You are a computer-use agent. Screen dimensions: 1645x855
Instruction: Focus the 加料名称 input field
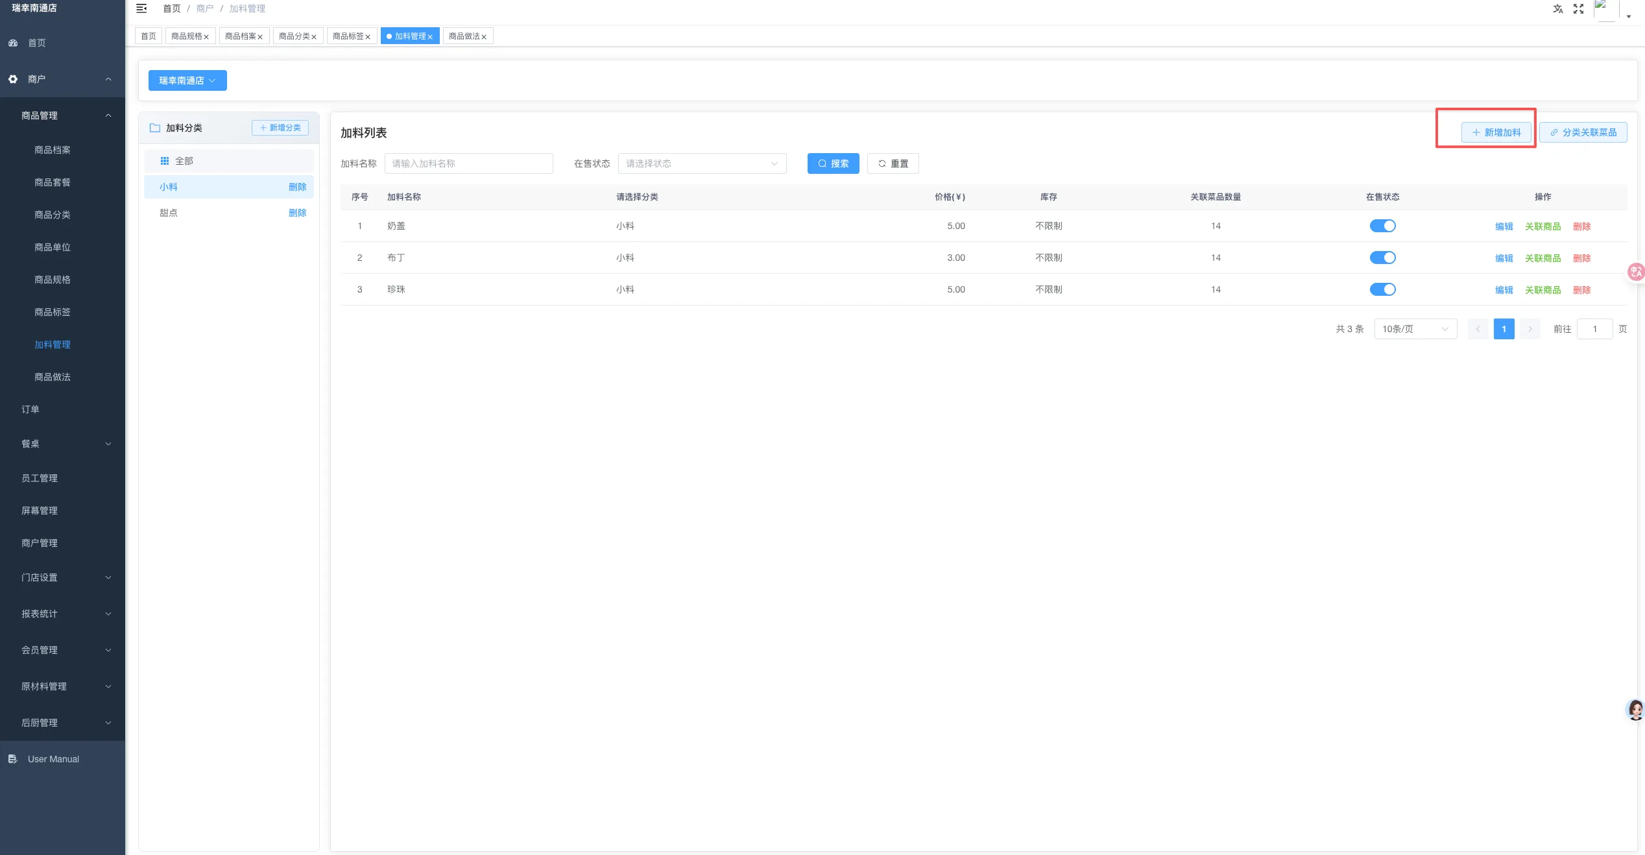point(468,163)
